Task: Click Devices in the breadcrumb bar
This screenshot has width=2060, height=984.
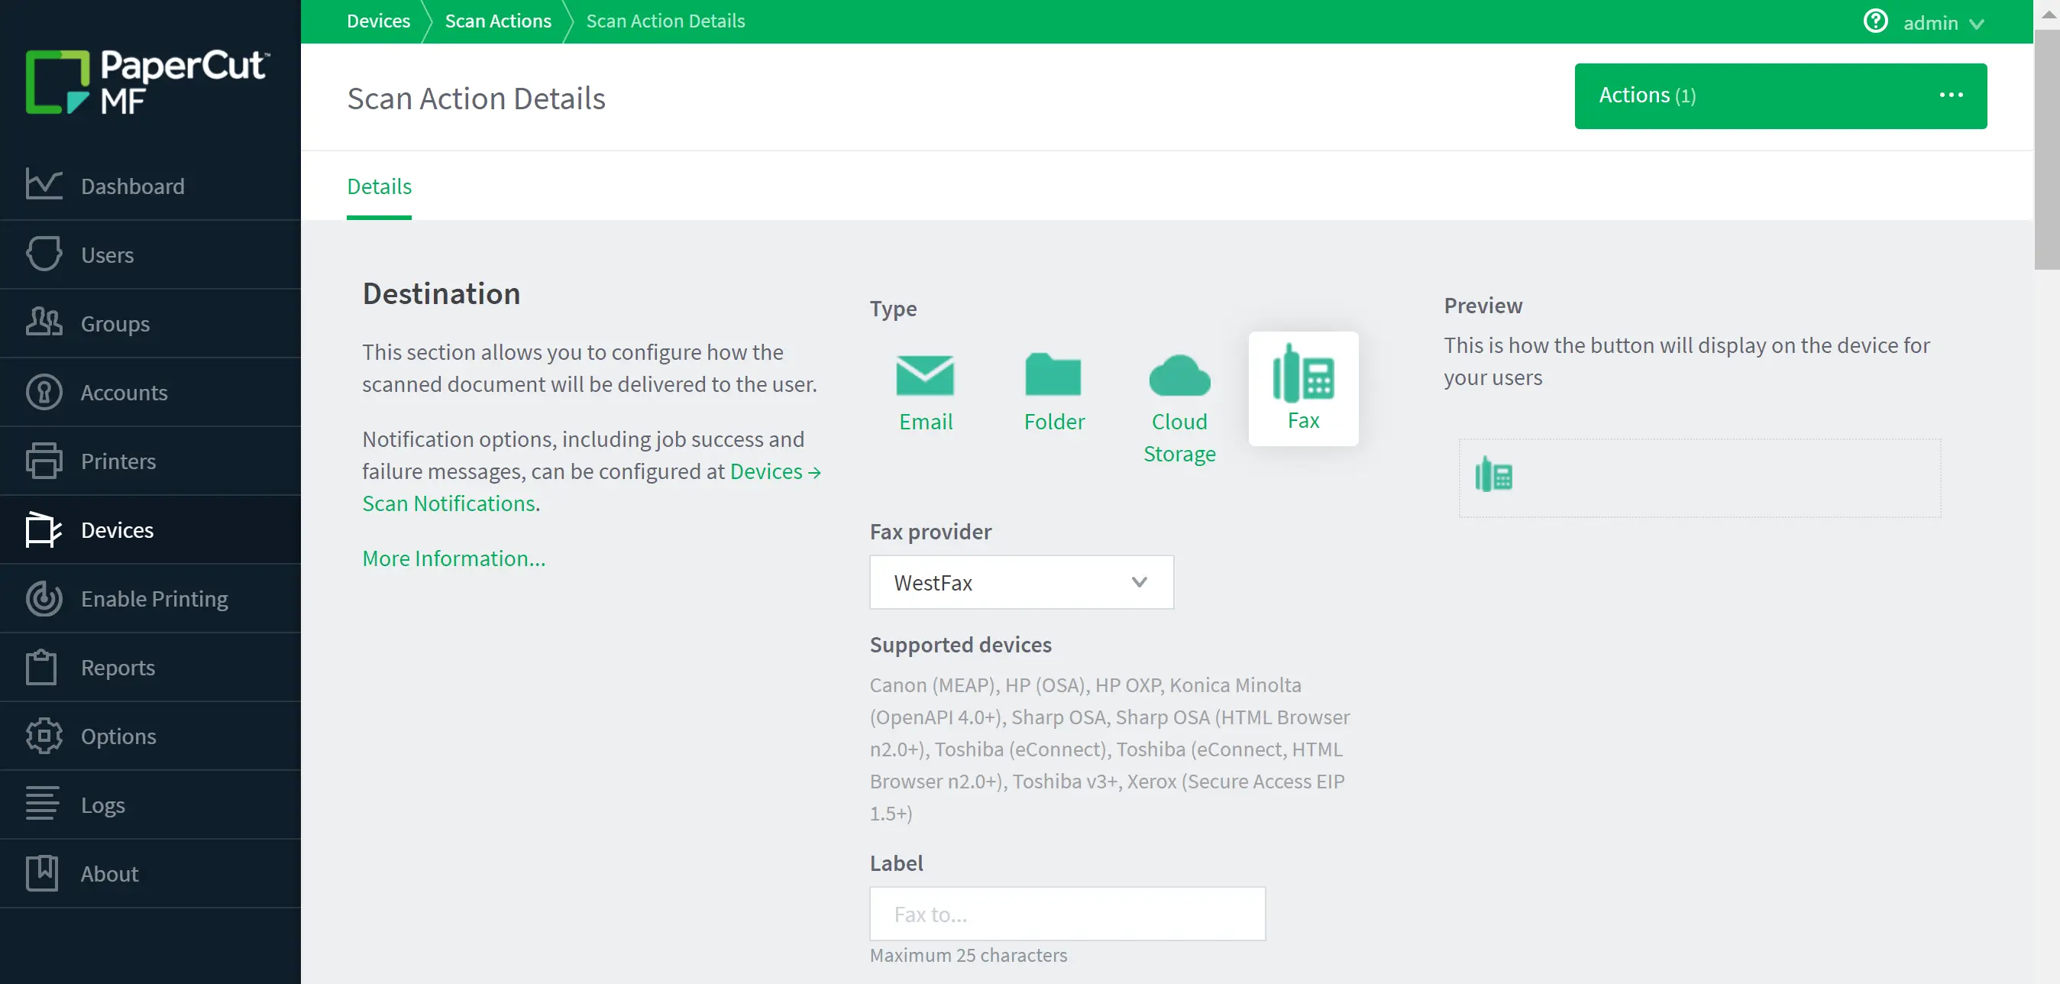Action: click(x=377, y=21)
